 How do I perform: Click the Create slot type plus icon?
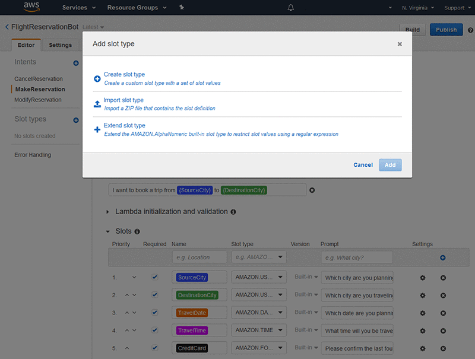tap(97, 79)
